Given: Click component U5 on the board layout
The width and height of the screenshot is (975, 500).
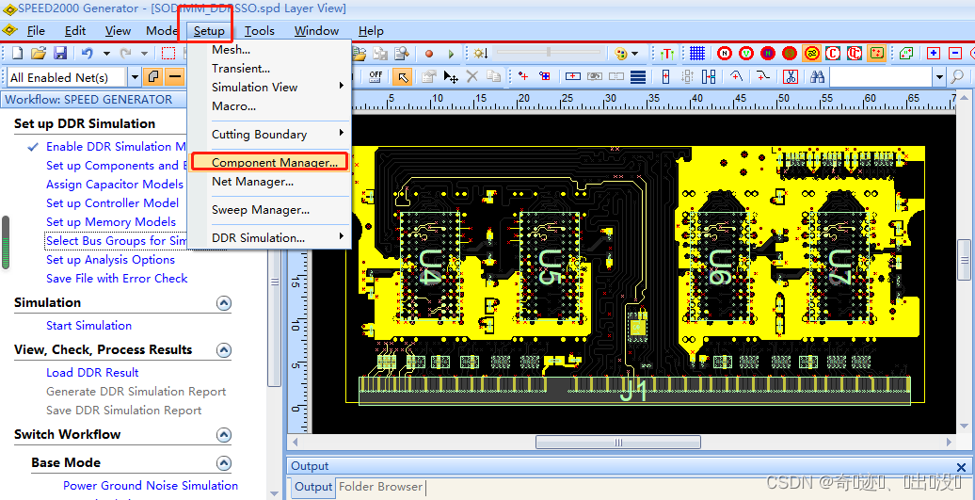Looking at the screenshot, I should pos(550,267).
